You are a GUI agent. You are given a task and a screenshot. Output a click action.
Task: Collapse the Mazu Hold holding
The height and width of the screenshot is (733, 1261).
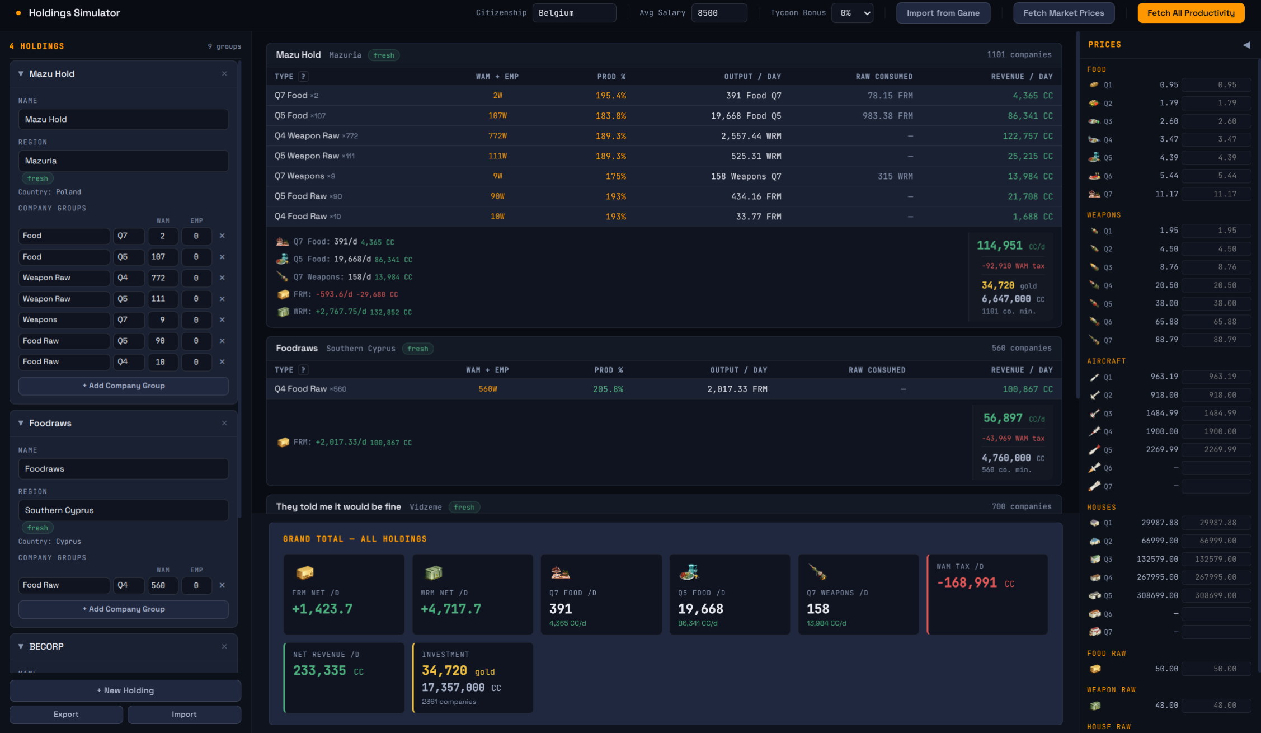(21, 74)
